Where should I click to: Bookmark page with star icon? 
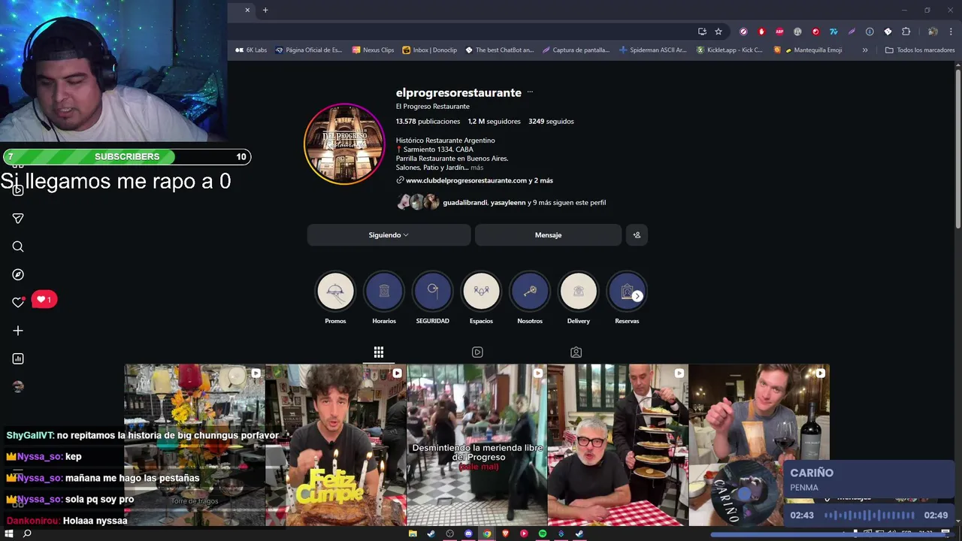(718, 32)
